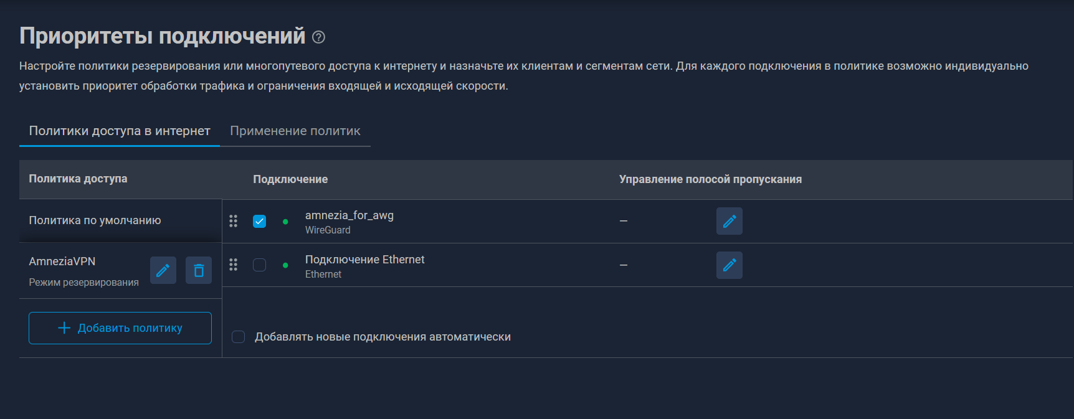
Task: Click the amnezia_for_awg connection name
Action: (349, 215)
